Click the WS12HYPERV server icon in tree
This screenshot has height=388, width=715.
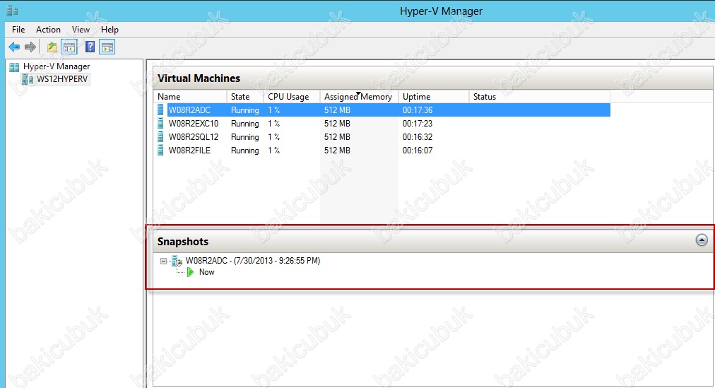pyautogui.click(x=28, y=79)
